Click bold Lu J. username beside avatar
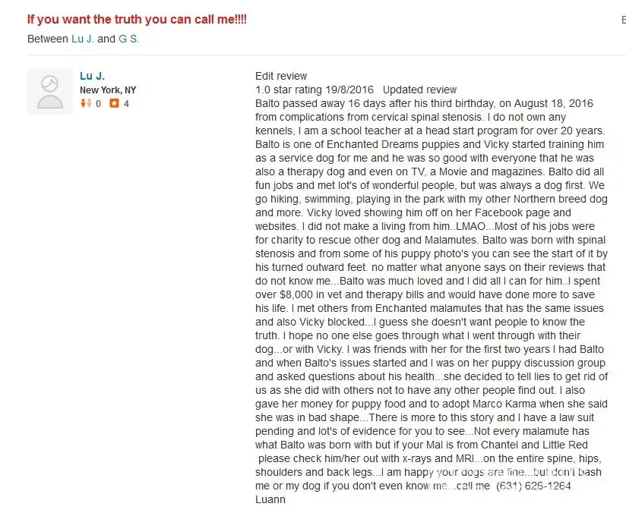The height and width of the screenshot is (516, 626). 92,76
